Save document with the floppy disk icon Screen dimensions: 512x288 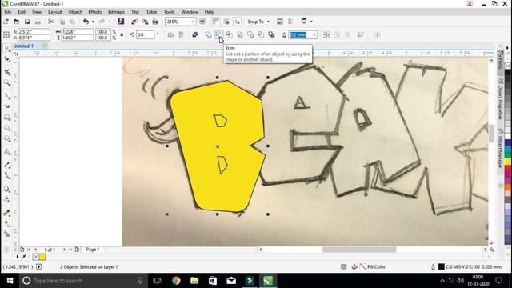27,22
